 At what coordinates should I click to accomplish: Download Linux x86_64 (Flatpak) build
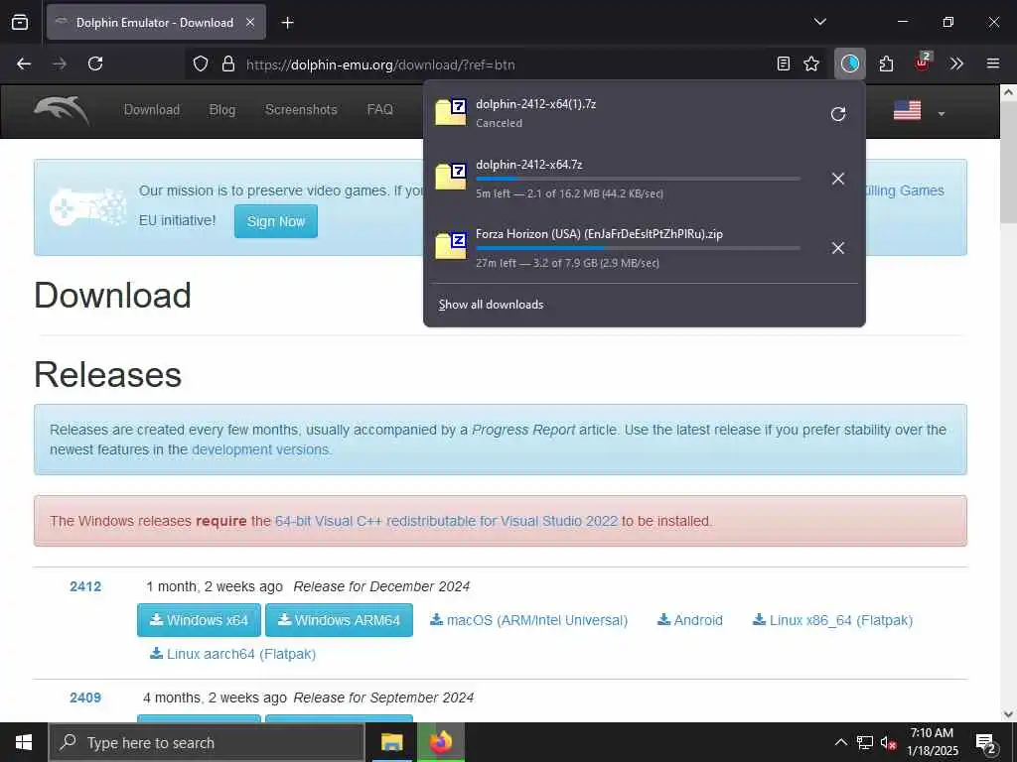click(x=832, y=620)
